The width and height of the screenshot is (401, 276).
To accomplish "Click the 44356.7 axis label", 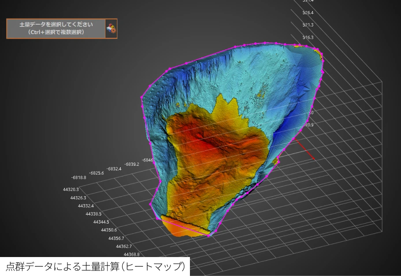I will point(116,238).
